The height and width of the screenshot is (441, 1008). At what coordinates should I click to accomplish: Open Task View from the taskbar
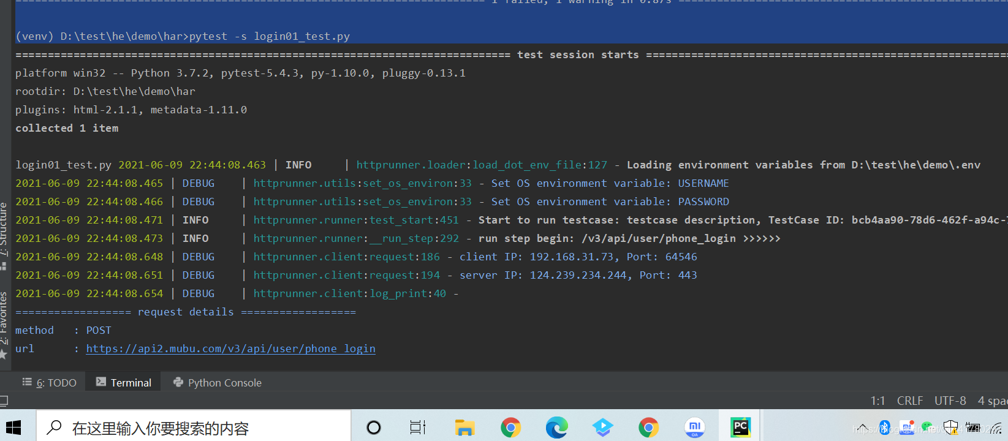point(418,427)
